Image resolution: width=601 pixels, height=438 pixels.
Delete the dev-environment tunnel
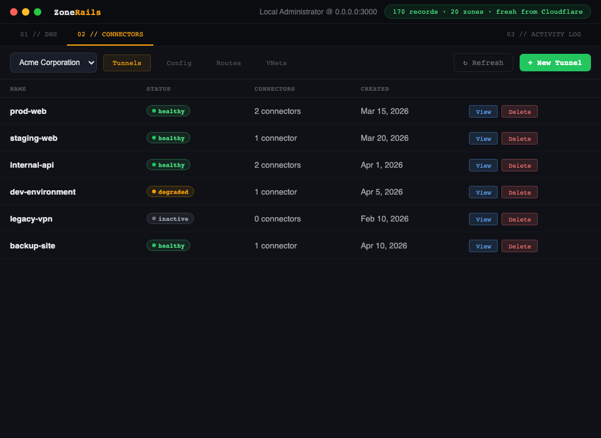click(x=519, y=192)
